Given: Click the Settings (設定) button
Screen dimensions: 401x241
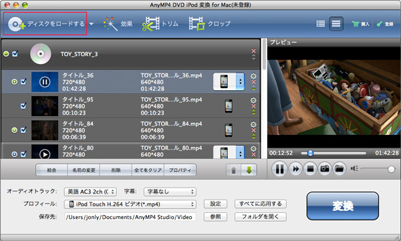Looking at the screenshot, I should pos(215,204).
